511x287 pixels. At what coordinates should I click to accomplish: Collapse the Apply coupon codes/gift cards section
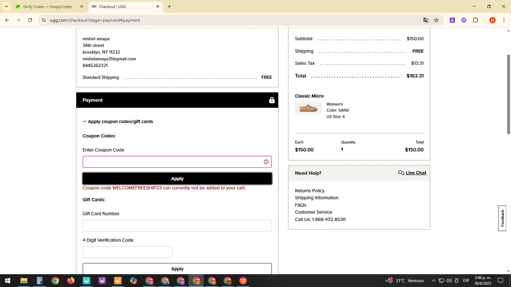118,121
